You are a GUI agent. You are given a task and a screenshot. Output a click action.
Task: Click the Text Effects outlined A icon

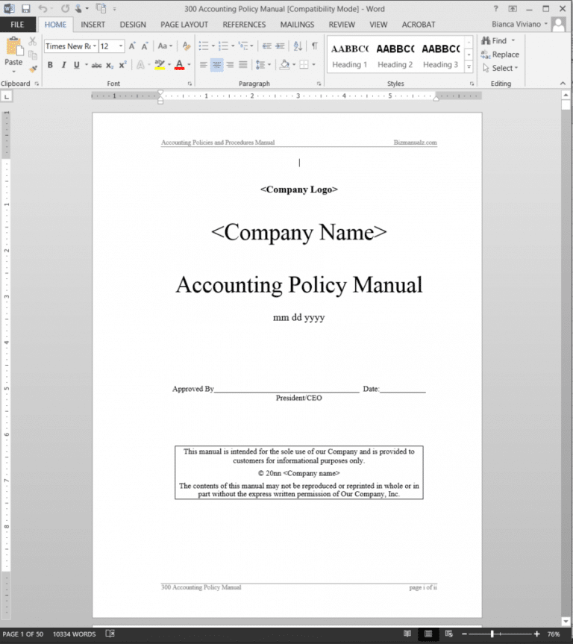click(140, 65)
